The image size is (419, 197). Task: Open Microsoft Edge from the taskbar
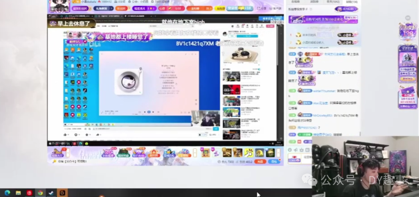(x=7, y=192)
